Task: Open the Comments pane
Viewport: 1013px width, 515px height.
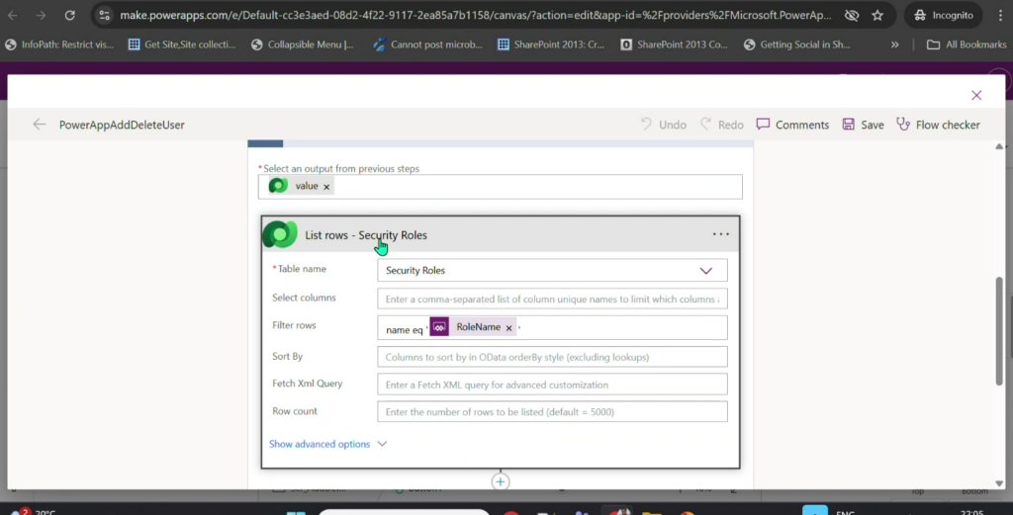Action: [792, 125]
